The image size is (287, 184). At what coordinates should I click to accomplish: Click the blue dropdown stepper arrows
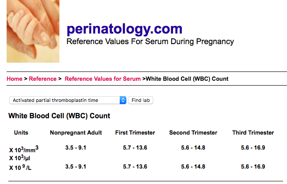point(123,100)
